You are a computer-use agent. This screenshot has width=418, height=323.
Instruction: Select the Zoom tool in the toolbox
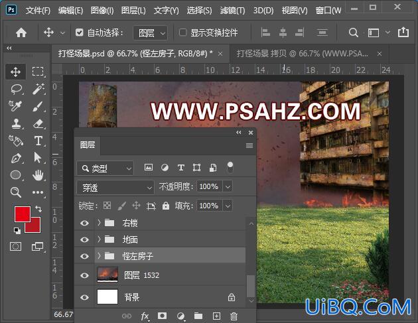pyautogui.click(x=16, y=192)
